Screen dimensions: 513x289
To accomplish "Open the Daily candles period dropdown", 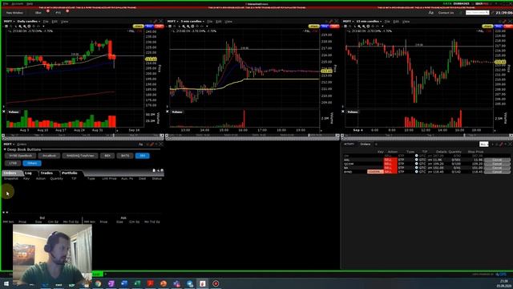I will [x=29, y=22].
